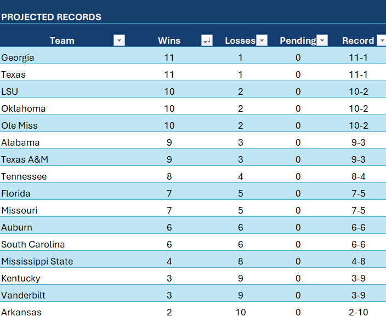Image resolution: width=386 pixels, height=316 pixels.
Task: Select Florida's pending value 0
Action: click(x=298, y=193)
